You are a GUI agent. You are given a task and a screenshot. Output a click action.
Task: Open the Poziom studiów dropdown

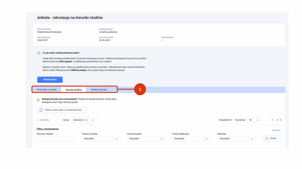point(101,138)
